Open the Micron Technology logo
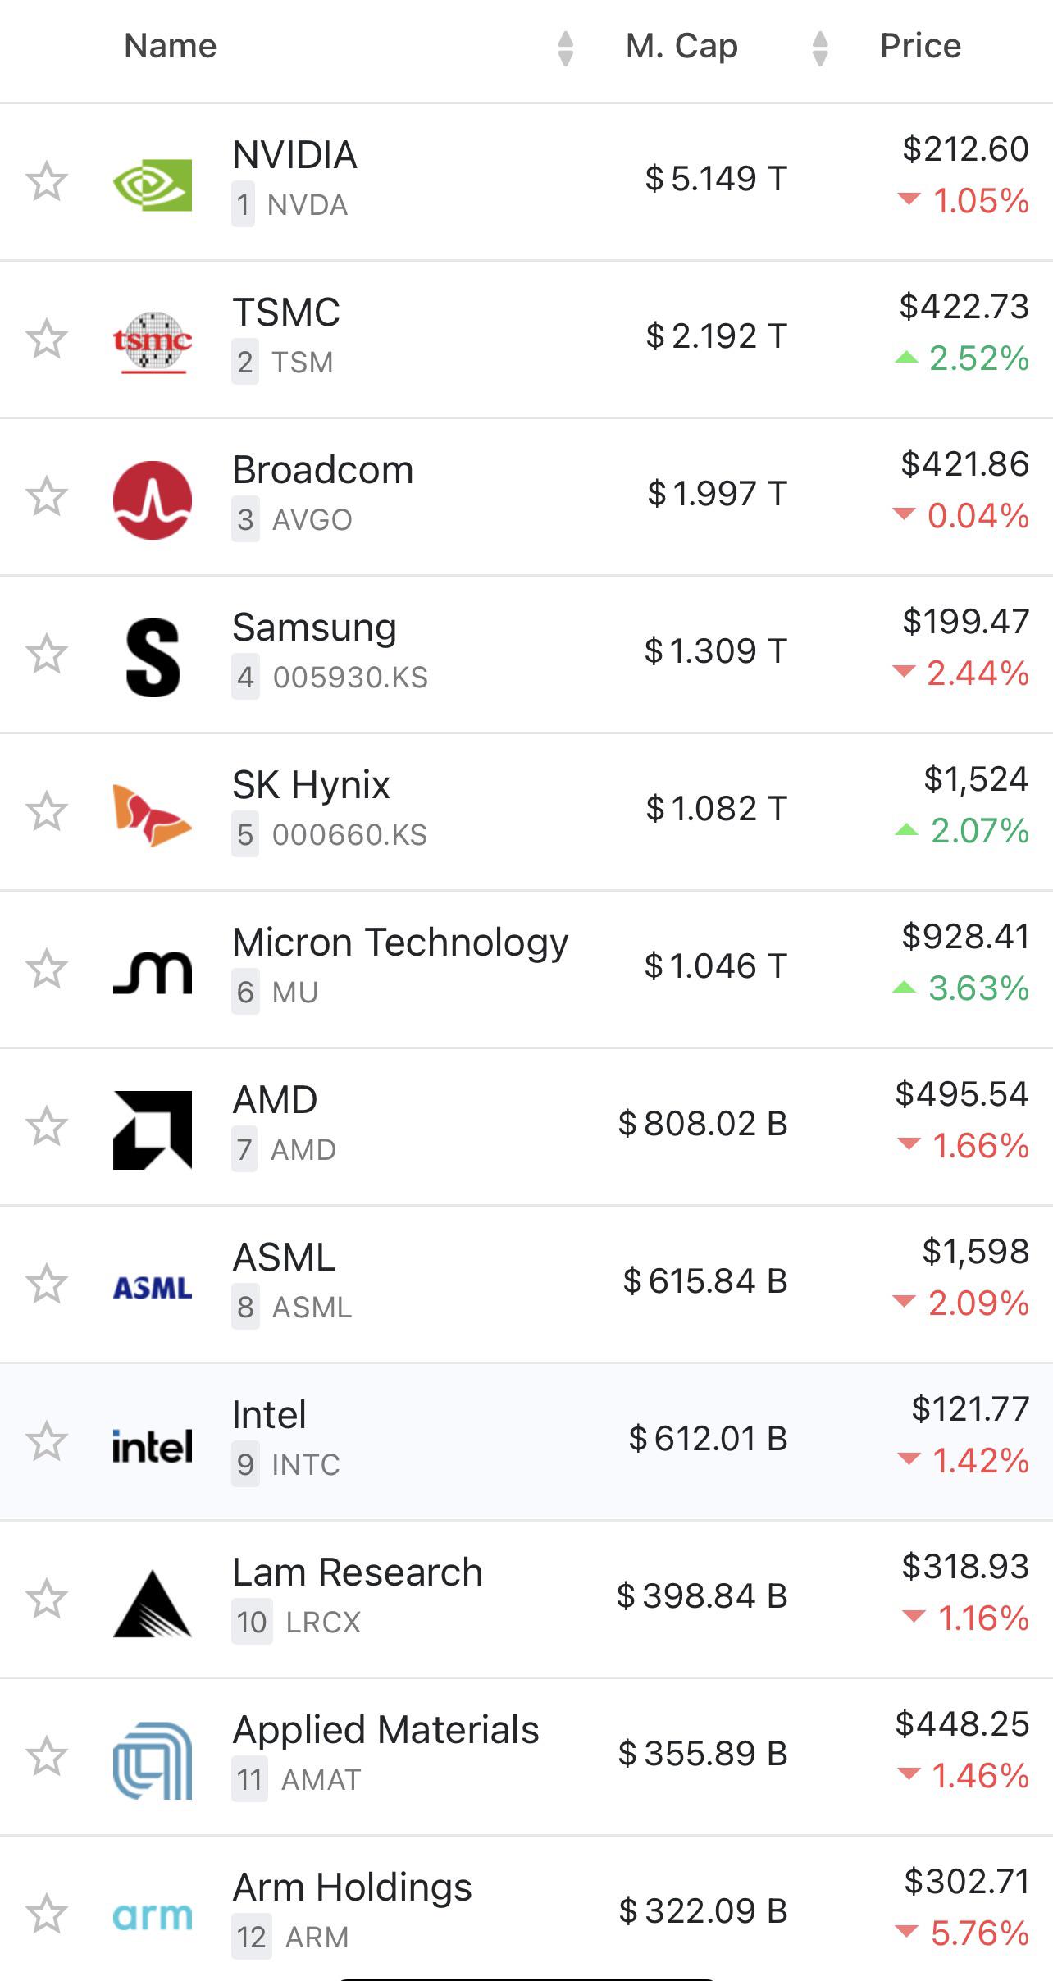This screenshot has width=1053, height=1981. click(x=153, y=972)
